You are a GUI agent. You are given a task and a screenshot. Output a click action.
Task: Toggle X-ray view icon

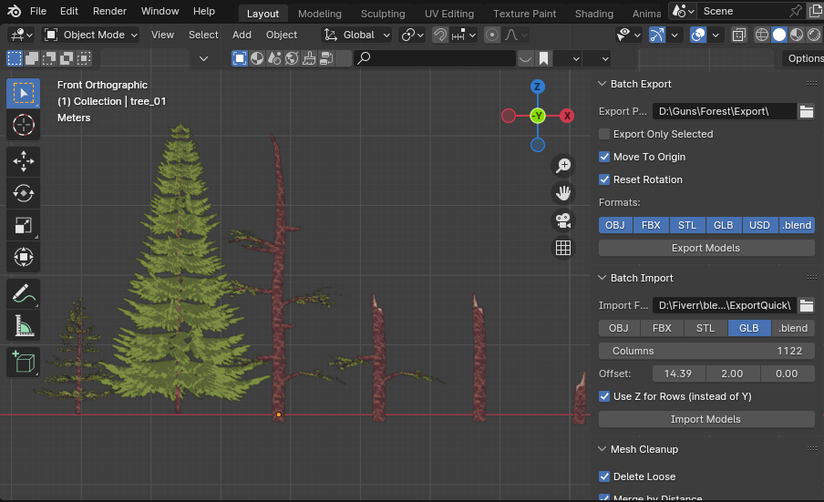[x=739, y=35]
